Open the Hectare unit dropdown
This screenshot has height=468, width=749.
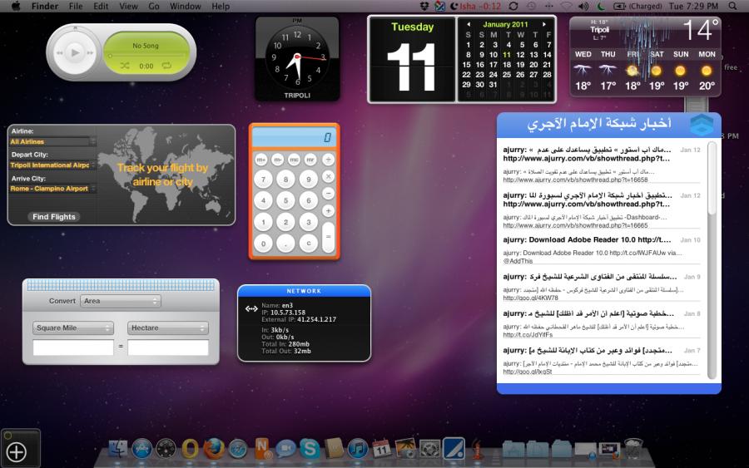[x=167, y=328]
